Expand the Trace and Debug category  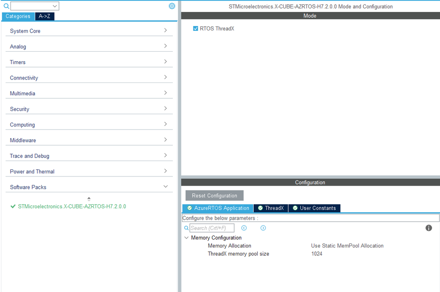click(89, 155)
